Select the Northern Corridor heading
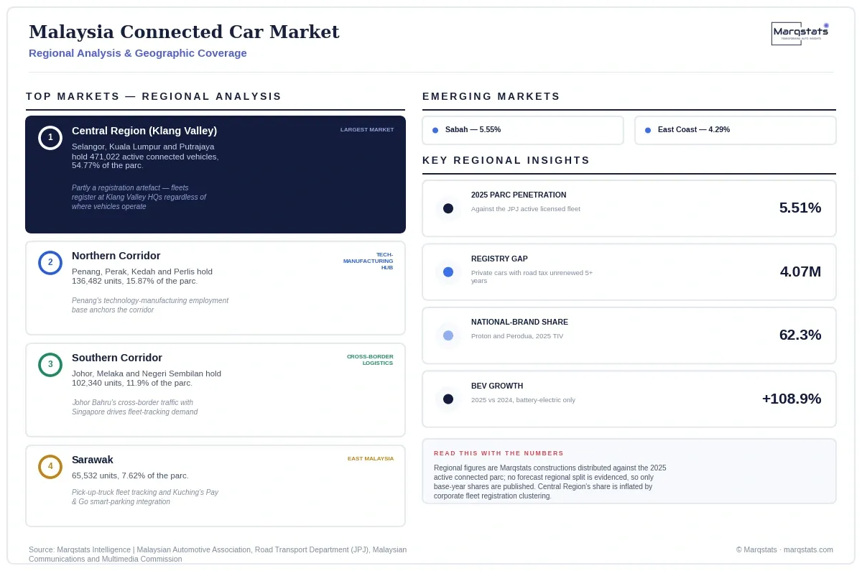862x571 pixels. pos(116,256)
